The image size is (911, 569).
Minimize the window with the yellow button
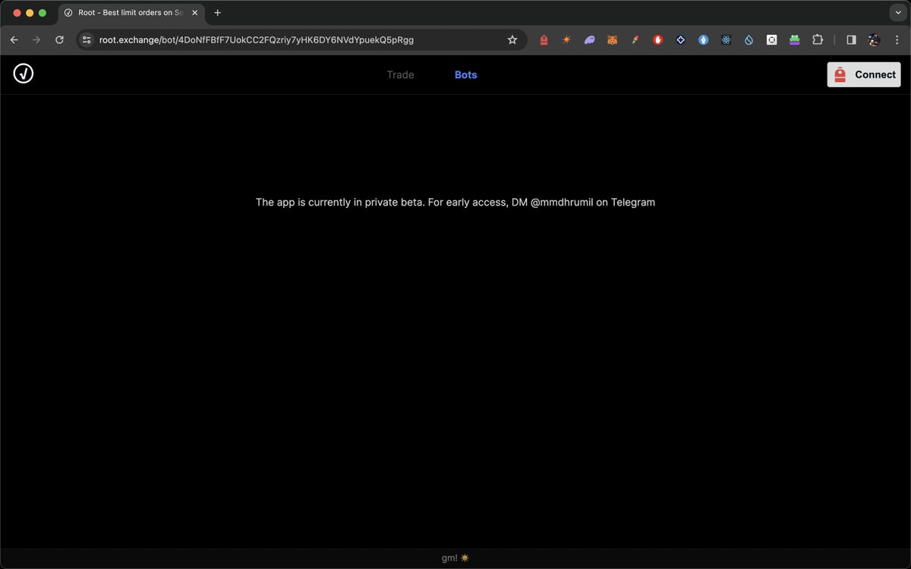click(30, 13)
